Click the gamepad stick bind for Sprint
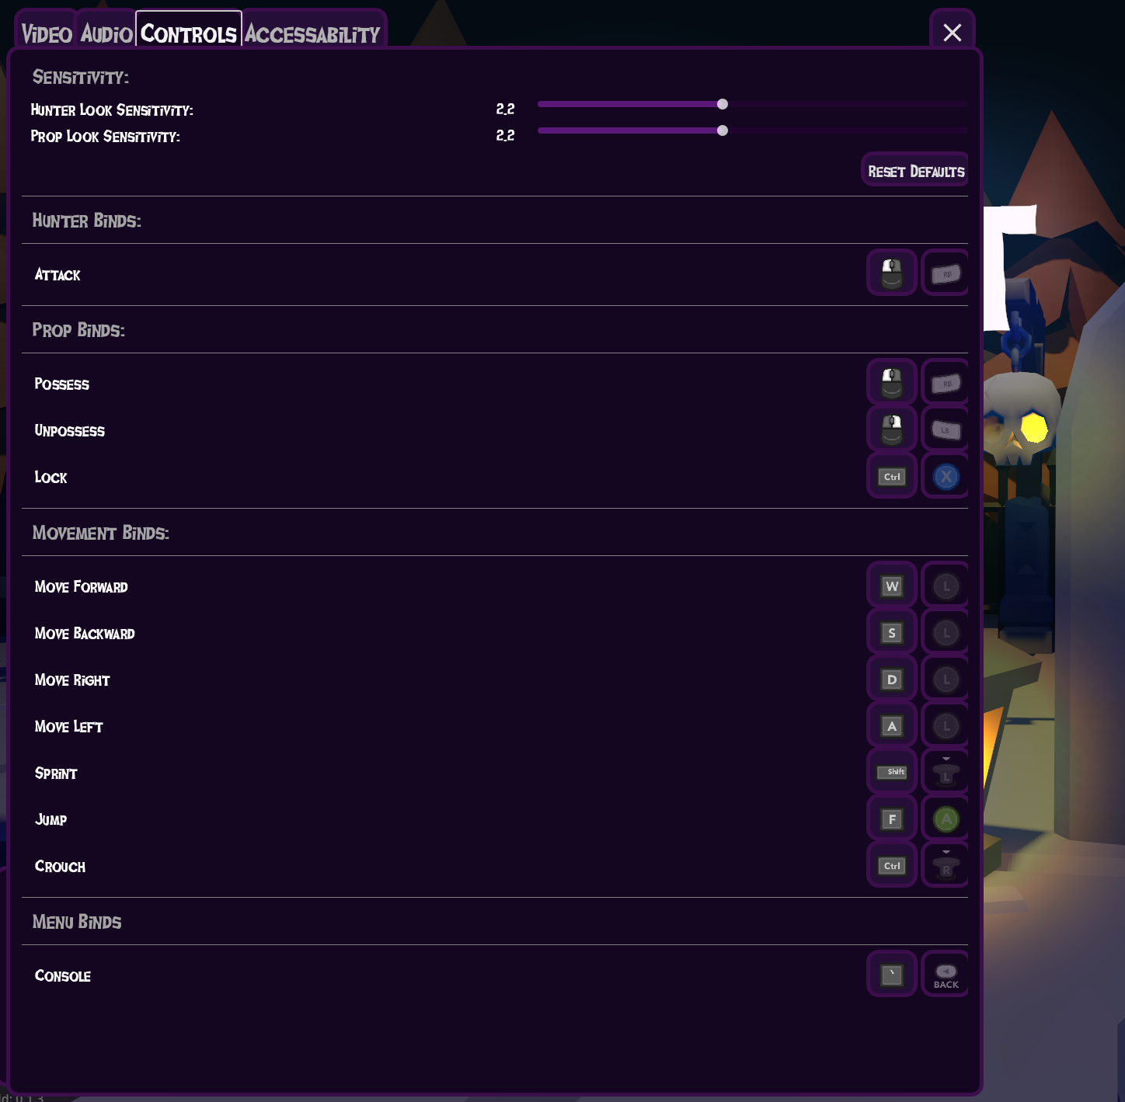 pyautogui.click(x=945, y=771)
